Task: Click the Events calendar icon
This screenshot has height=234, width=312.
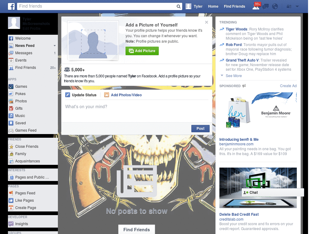Action: click(x=11, y=61)
